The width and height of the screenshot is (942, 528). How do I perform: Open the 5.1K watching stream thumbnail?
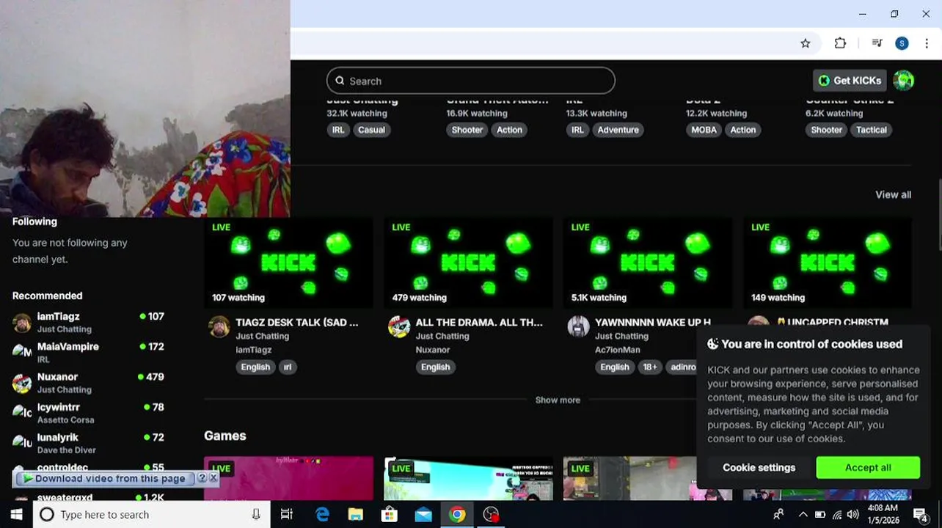[x=648, y=263]
